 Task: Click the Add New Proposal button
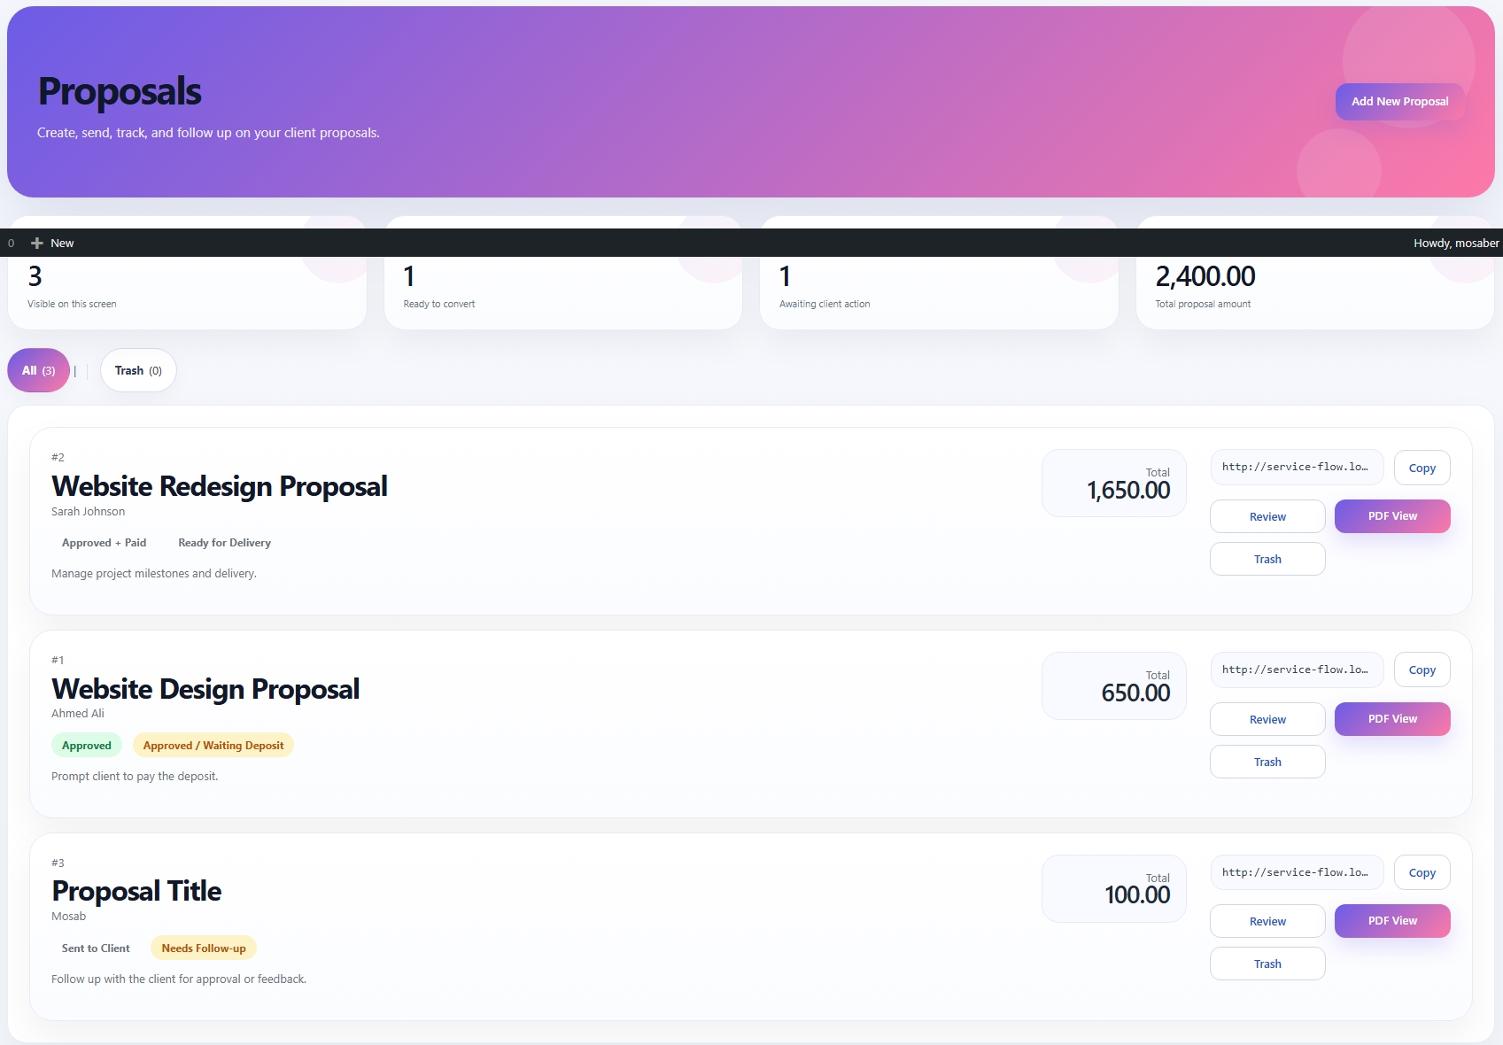coord(1399,101)
